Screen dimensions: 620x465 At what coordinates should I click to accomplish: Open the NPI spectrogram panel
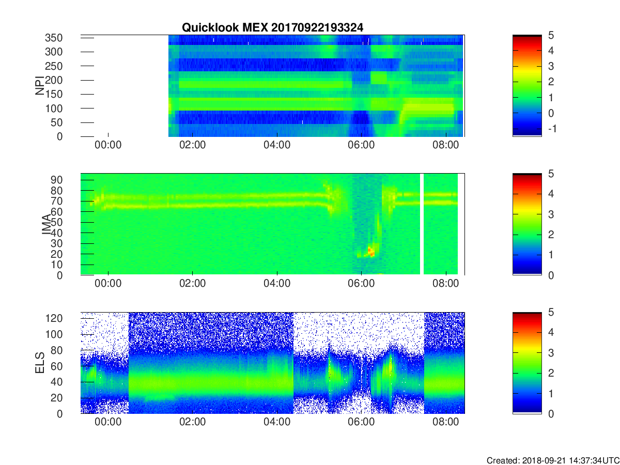click(x=272, y=86)
